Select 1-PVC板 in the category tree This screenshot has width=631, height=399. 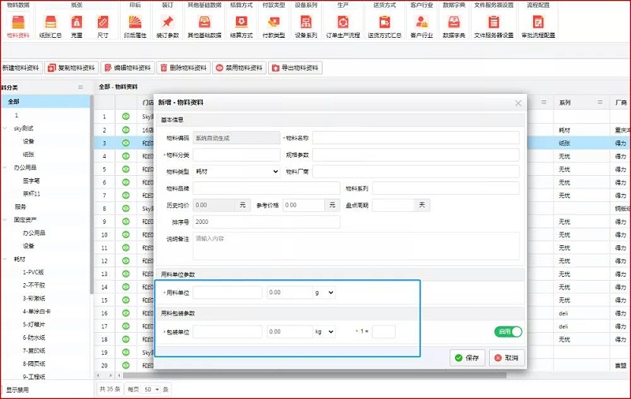35,272
